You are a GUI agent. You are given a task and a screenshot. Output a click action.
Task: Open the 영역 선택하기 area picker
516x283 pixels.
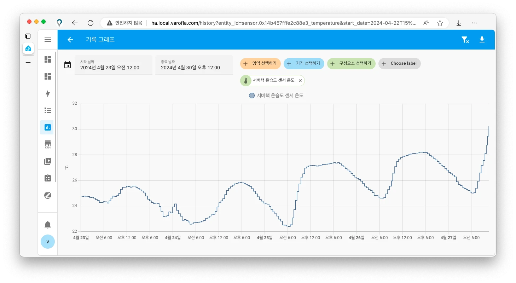[x=261, y=64]
